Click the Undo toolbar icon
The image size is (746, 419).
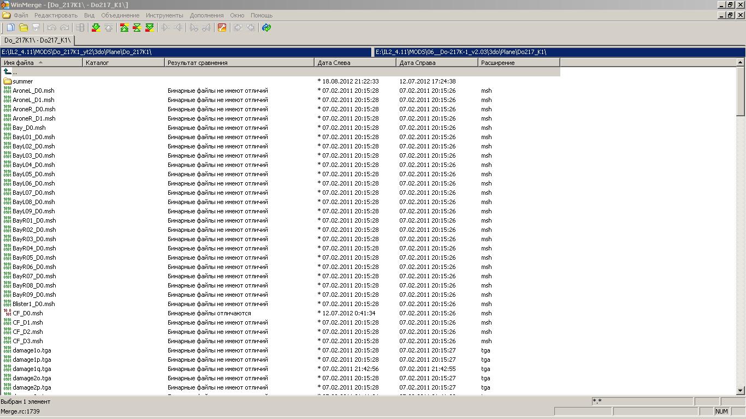pos(52,28)
